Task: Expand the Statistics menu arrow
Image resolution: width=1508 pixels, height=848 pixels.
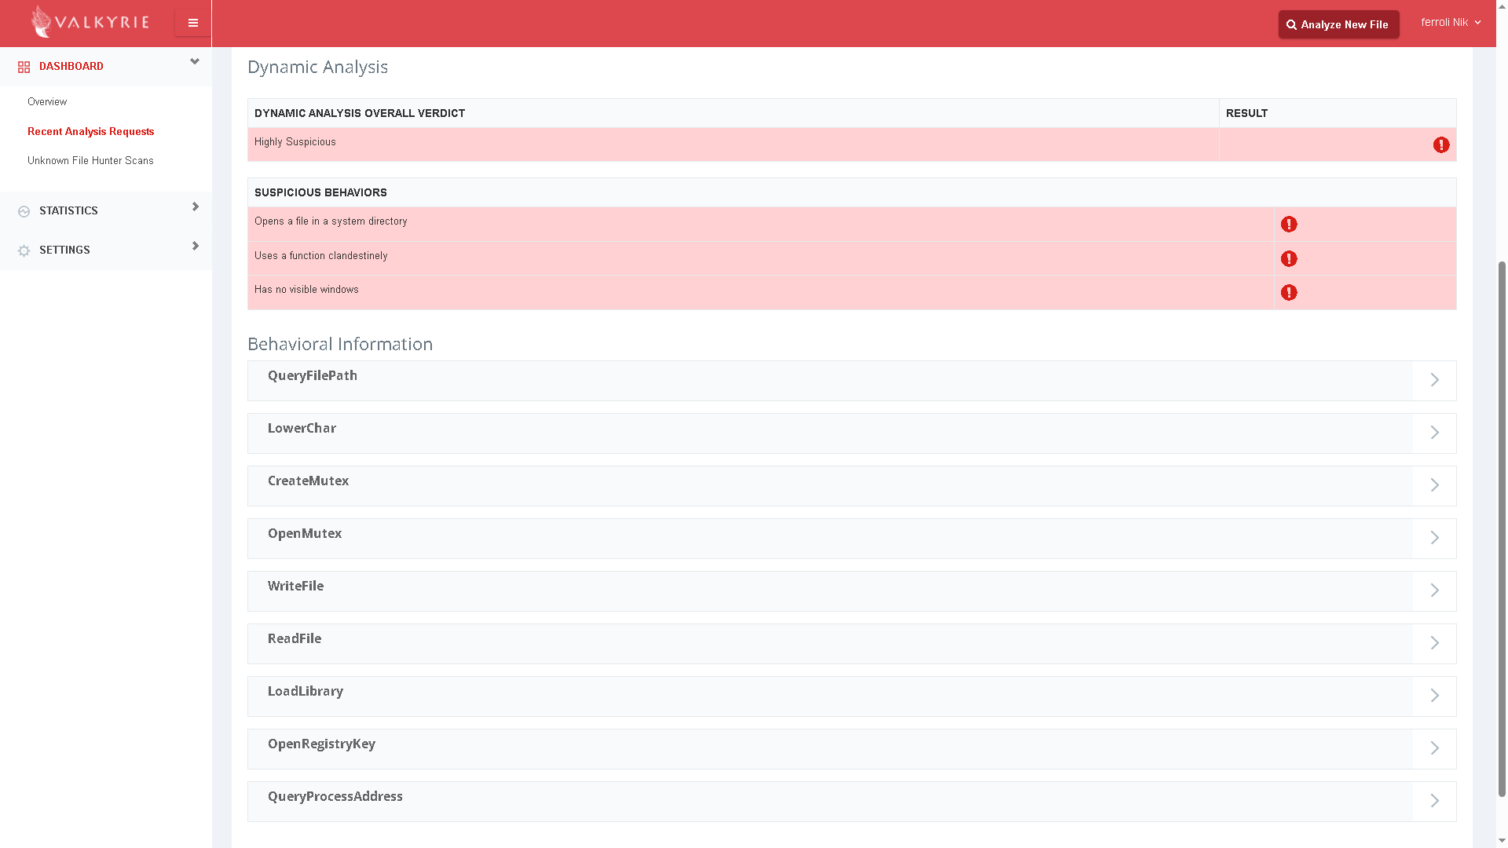Action: [196, 207]
